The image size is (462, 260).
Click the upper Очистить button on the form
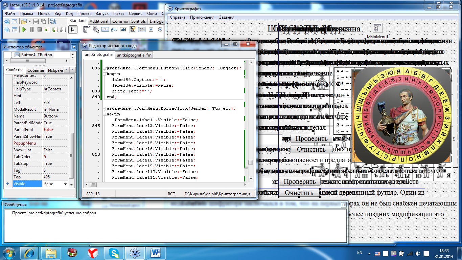[311, 149]
